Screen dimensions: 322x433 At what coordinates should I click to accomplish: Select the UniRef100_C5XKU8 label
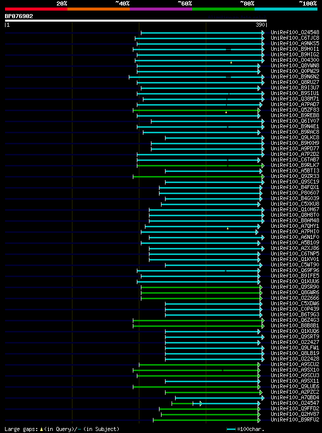pos(295,204)
